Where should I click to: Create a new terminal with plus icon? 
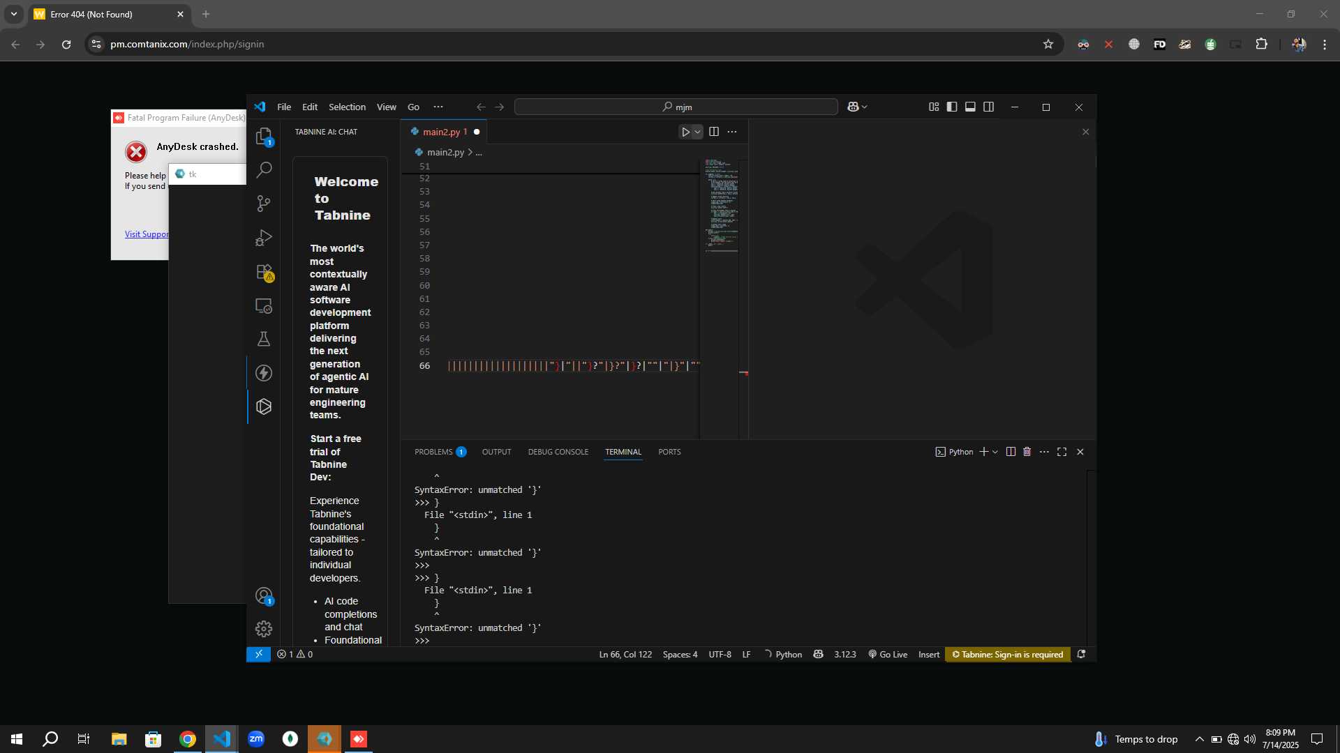(x=984, y=452)
